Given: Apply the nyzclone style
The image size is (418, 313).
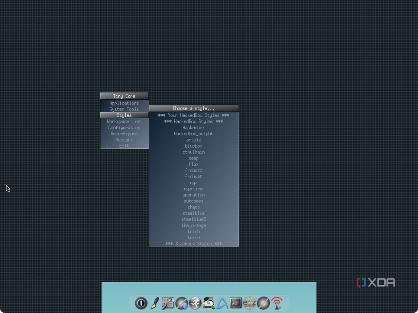Looking at the screenshot, I should pyautogui.click(x=194, y=189).
